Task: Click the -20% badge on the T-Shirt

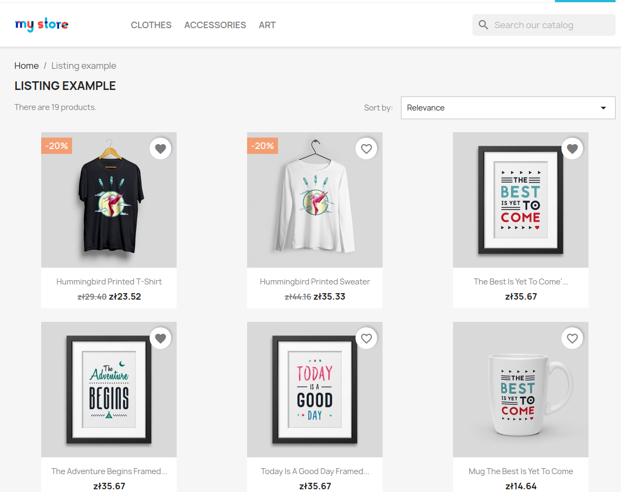Action: coord(57,146)
